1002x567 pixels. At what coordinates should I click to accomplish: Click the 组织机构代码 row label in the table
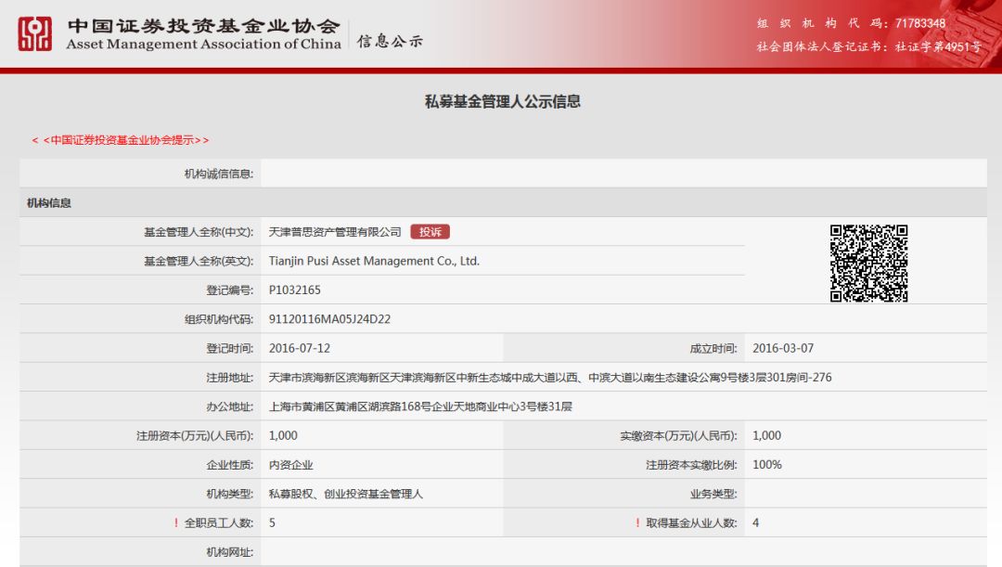[x=219, y=319]
